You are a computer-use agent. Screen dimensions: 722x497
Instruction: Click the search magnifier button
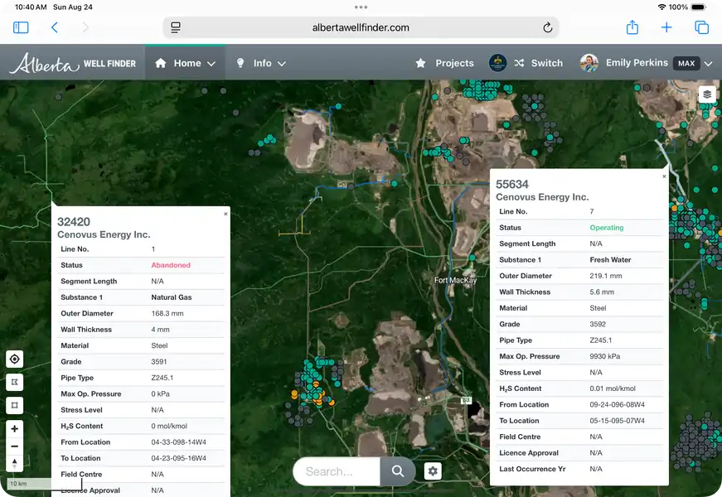coord(398,471)
